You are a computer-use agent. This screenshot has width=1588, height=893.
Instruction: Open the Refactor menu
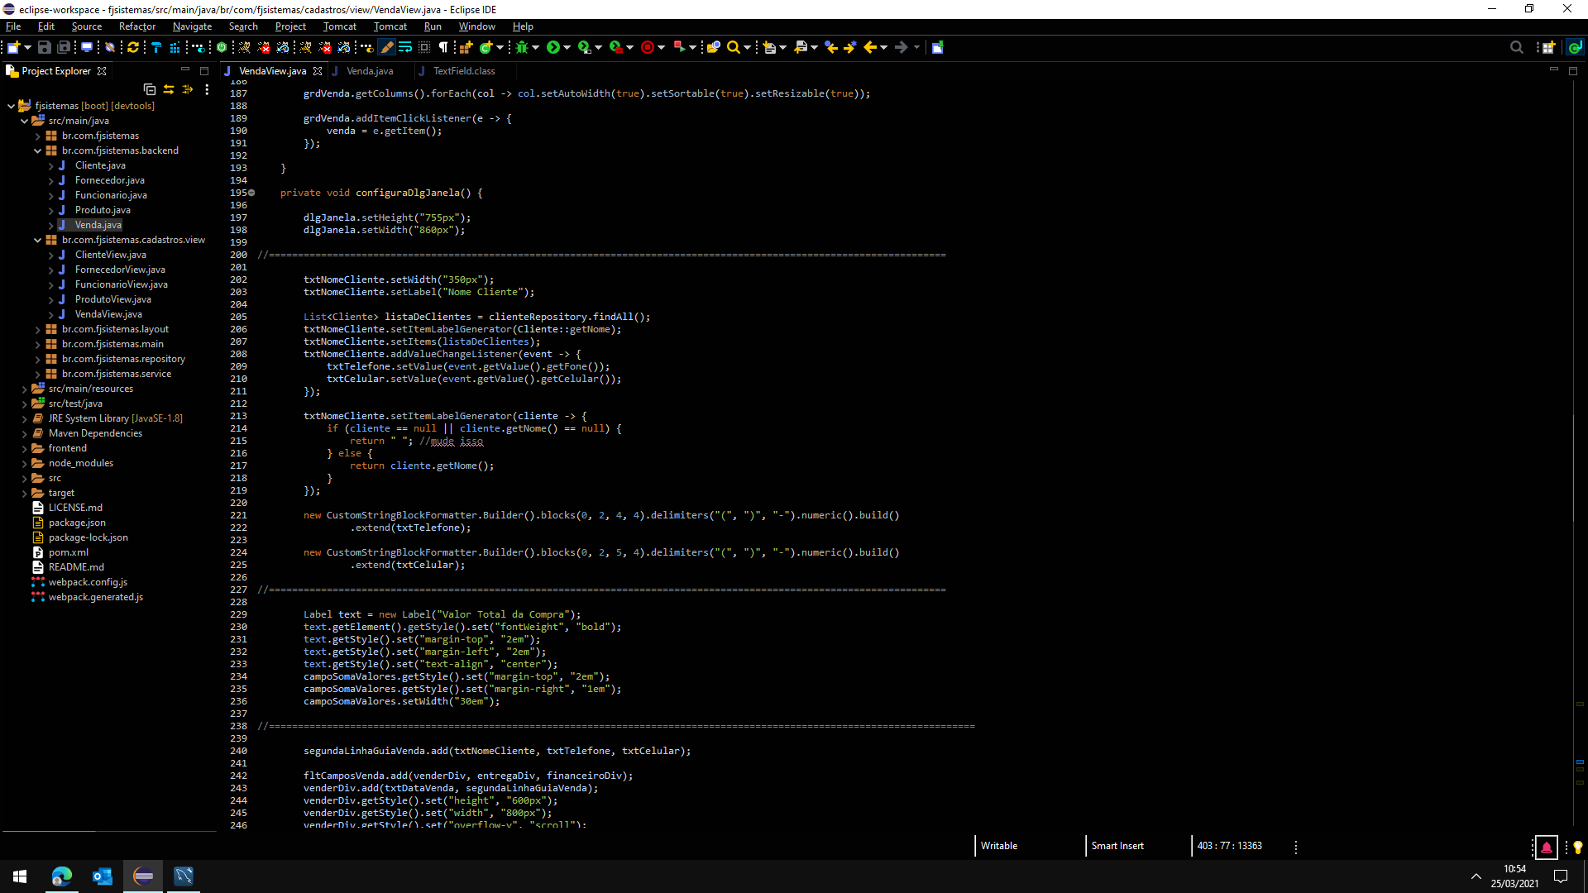click(136, 26)
